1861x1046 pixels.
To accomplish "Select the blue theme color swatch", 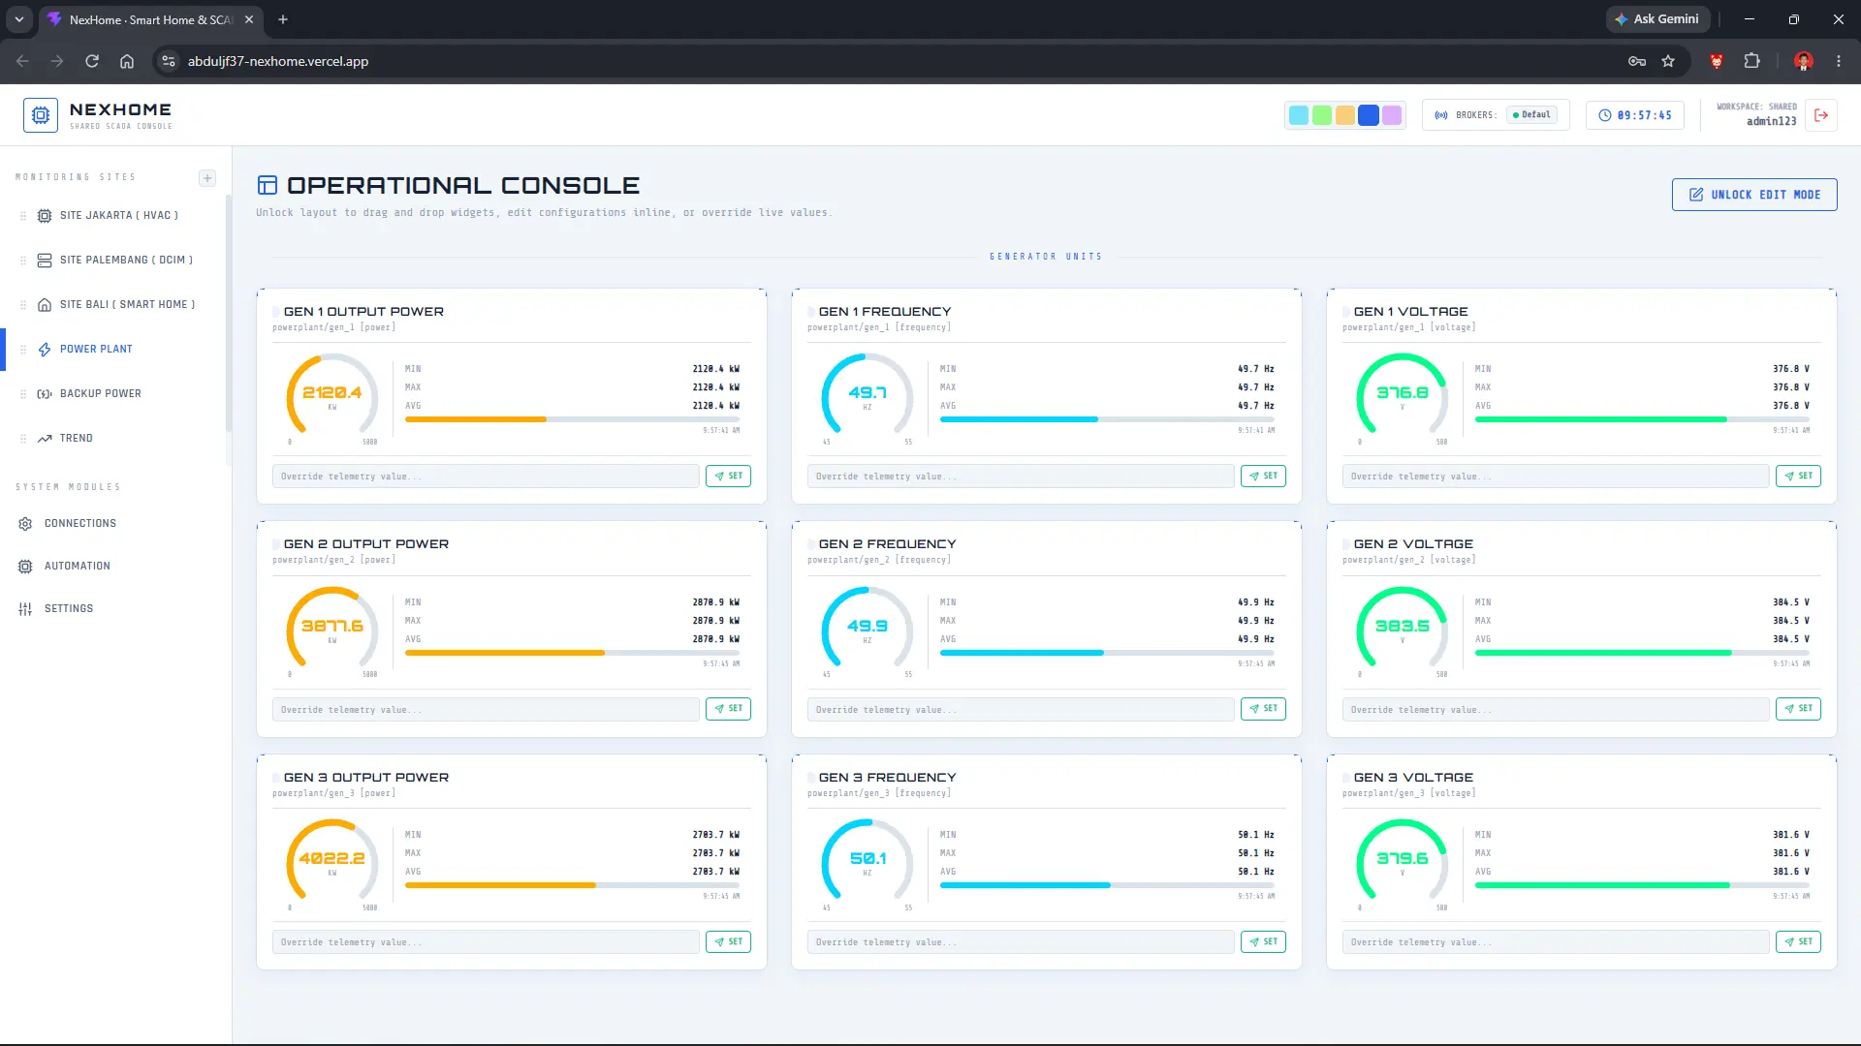I will (1369, 115).
